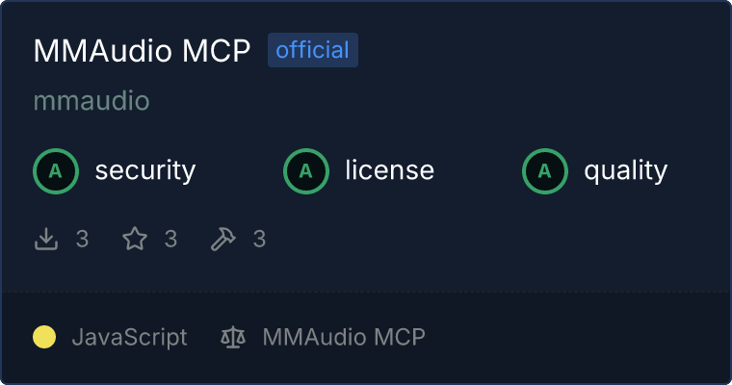Open the MMAudio MCP title
This screenshot has height=385, width=732.
[142, 50]
